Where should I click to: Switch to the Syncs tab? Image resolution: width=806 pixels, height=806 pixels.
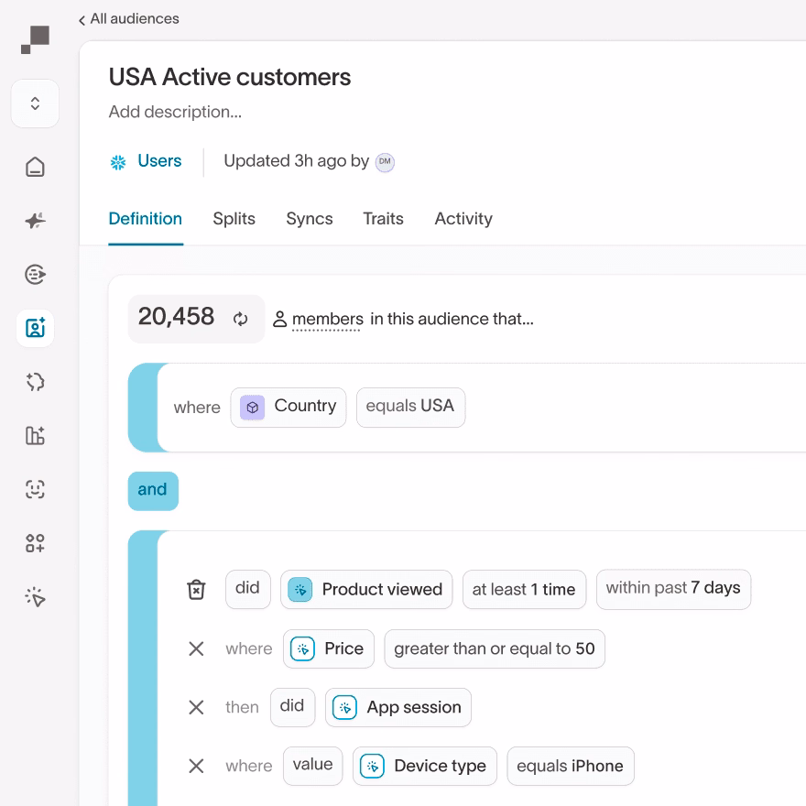click(310, 219)
